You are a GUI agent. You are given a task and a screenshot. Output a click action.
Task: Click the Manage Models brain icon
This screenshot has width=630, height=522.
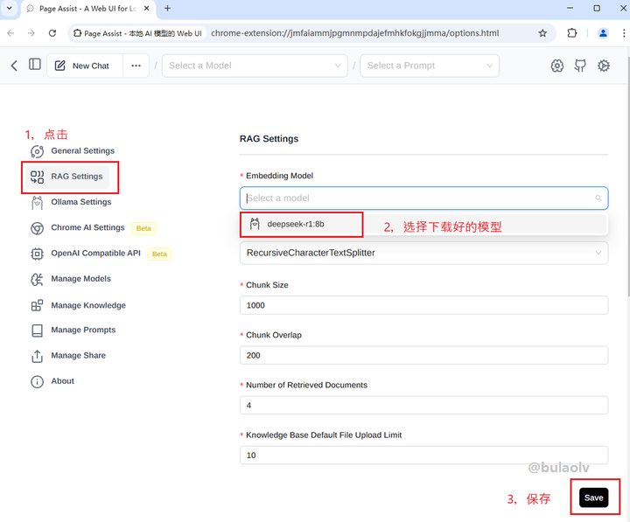(x=37, y=280)
